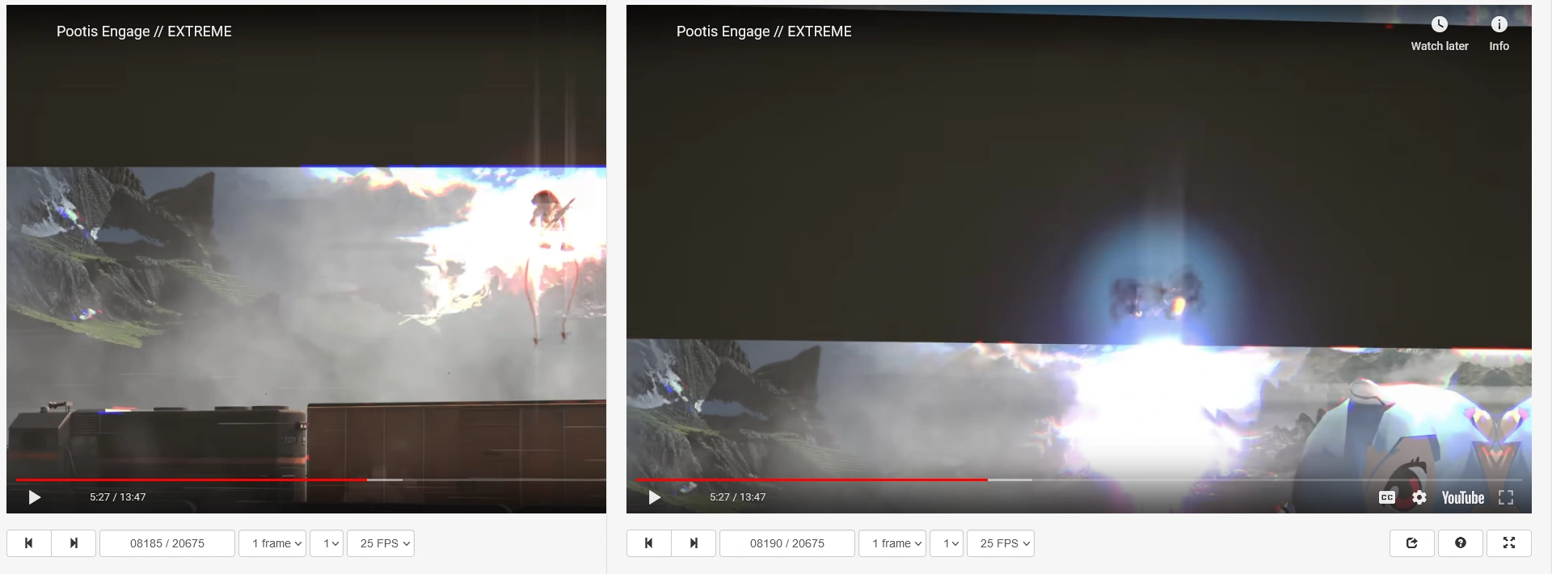
Task: Seek on right video progress bar
Action: tap(1079, 480)
